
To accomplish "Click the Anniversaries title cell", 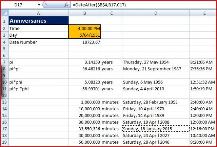I will tap(38, 21).
